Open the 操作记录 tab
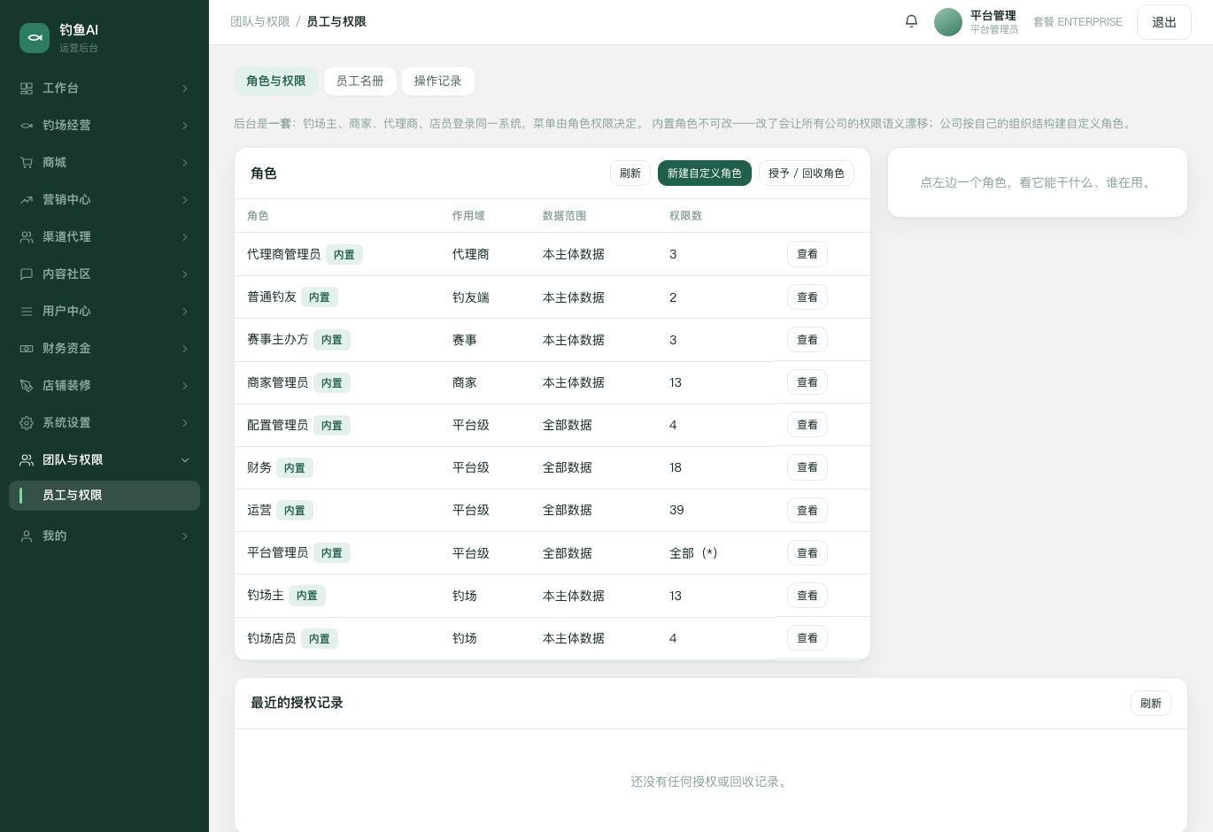The width and height of the screenshot is (1213, 832). coord(438,81)
